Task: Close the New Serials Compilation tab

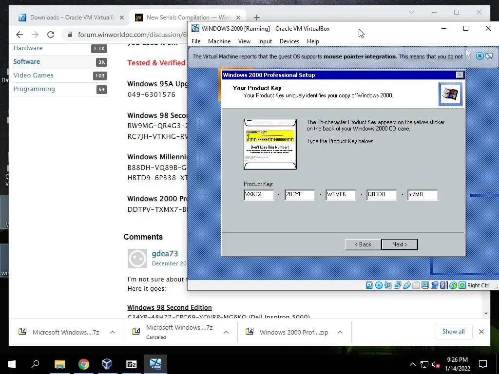Action: tap(238, 18)
